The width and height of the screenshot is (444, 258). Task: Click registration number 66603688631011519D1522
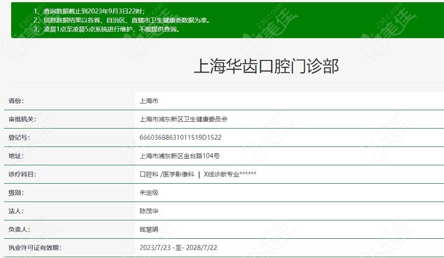(x=181, y=138)
